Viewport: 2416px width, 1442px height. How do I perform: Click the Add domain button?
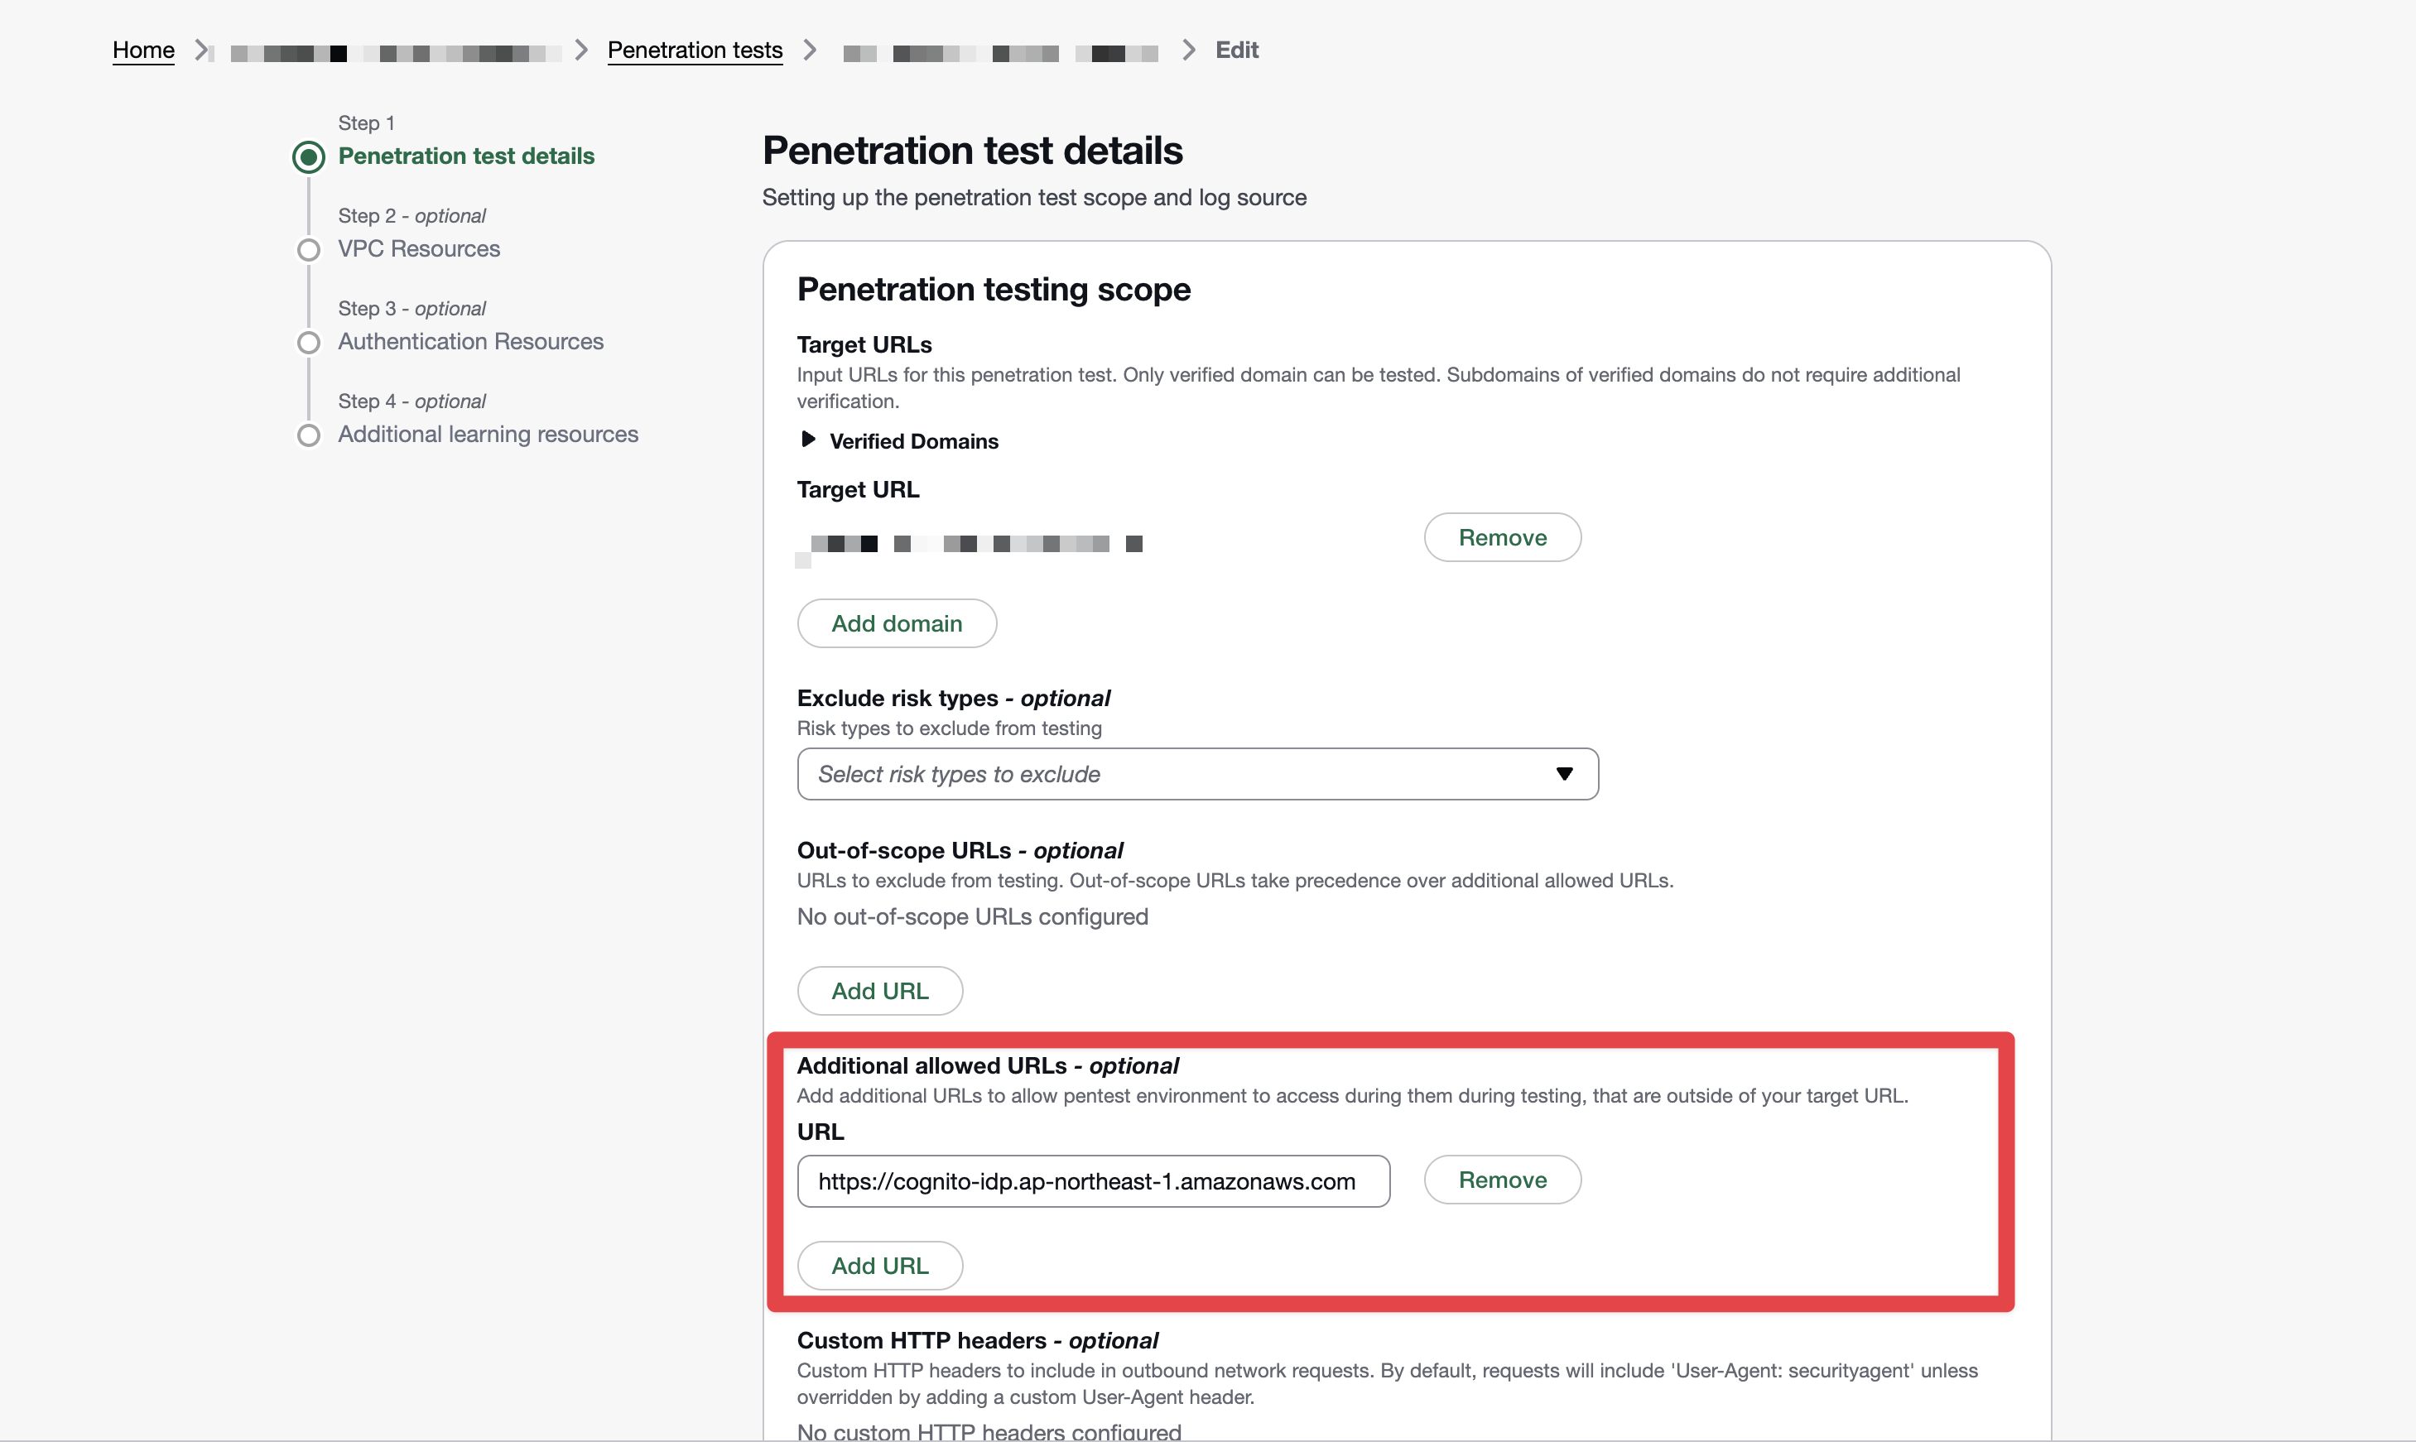[x=896, y=622]
